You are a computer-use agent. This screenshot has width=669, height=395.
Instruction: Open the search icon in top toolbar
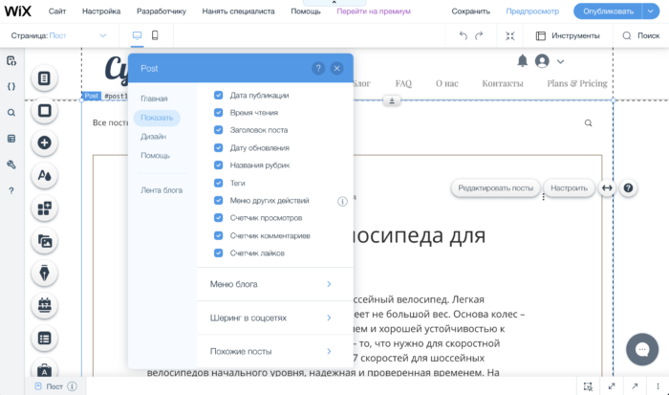627,35
